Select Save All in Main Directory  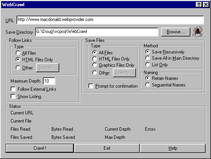point(172,58)
